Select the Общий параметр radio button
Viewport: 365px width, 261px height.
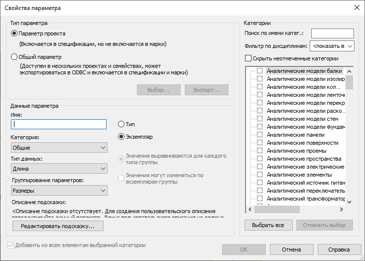14,57
